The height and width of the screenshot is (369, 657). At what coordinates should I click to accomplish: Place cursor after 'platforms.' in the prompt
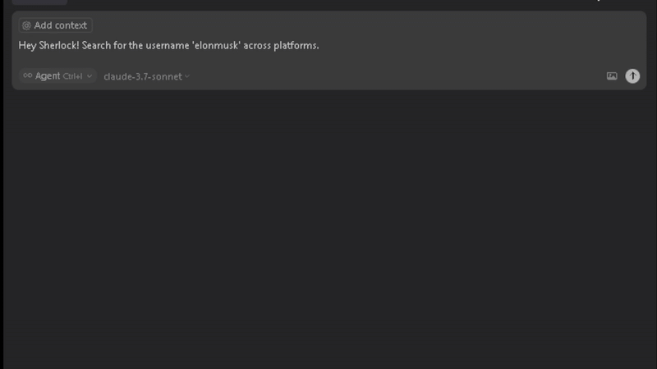pyautogui.click(x=319, y=45)
